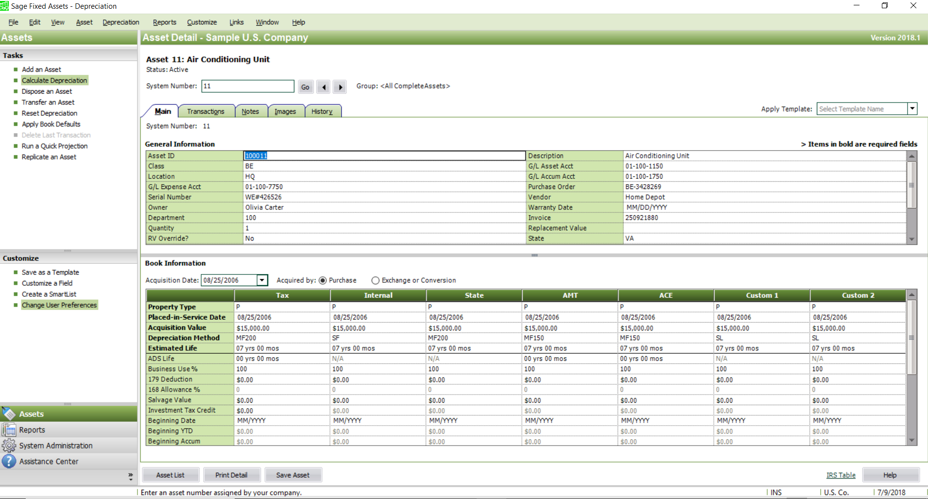Open the View menu
Screen dimensions: 928x499
coord(58,22)
